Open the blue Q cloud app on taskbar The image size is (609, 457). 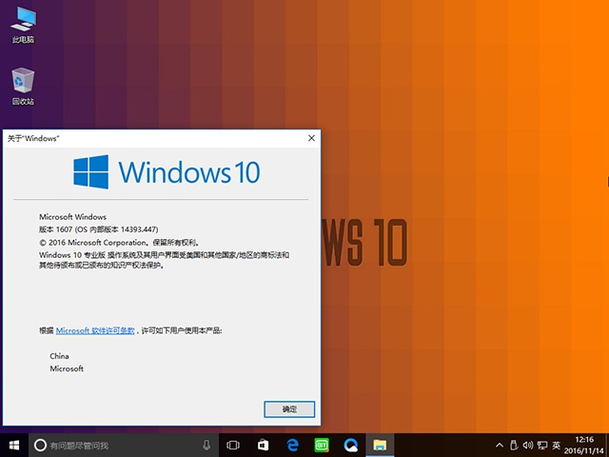click(x=351, y=445)
